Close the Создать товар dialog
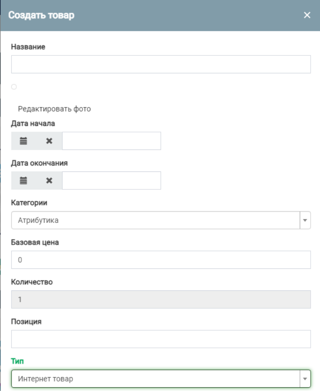 (x=307, y=15)
